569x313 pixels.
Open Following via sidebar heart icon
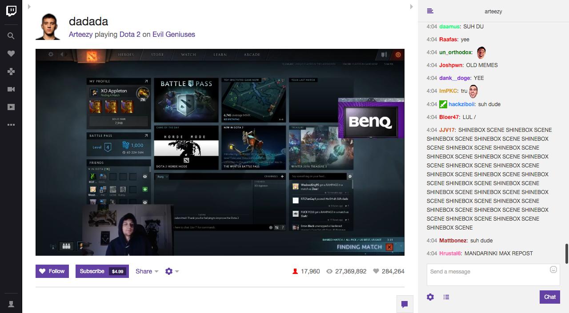(11, 54)
